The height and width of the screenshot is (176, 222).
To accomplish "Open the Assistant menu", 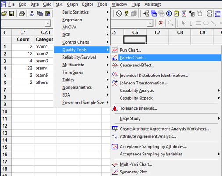I will pyautogui.click(x=153, y=4).
